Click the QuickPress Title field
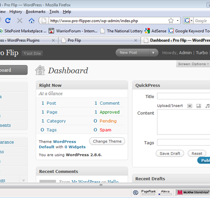Screen dimensions: 210x198 click(184, 96)
